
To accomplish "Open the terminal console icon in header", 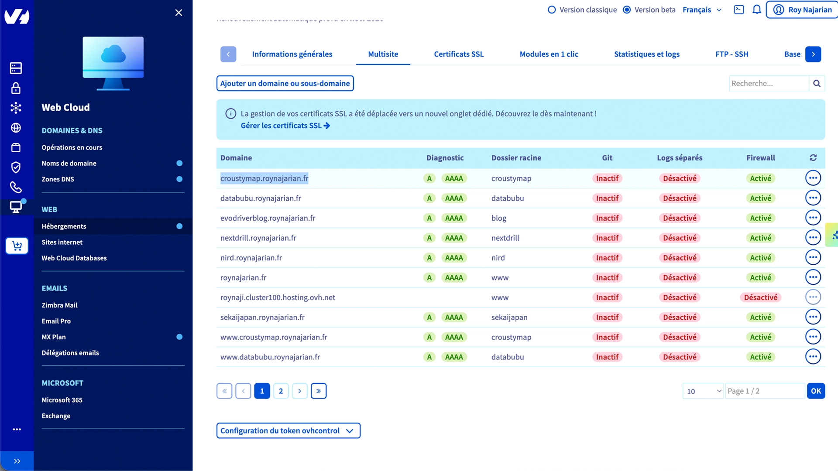I will 739,10.
